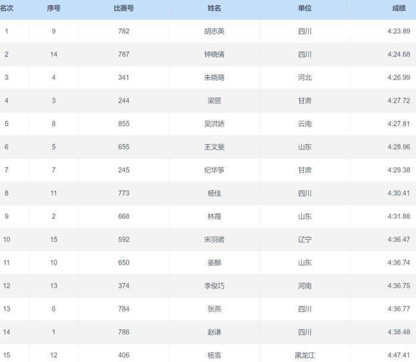Select the name 林霞
The image size is (416, 362).
tap(214, 216)
